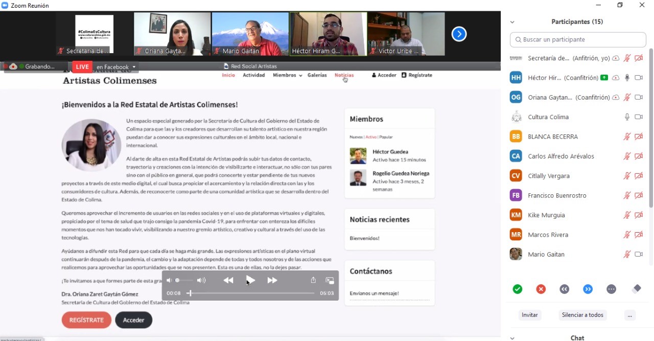Open Héctor Guedea's member profile link
Image resolution: width=654 pixels, height=341 pixels.
390,152
